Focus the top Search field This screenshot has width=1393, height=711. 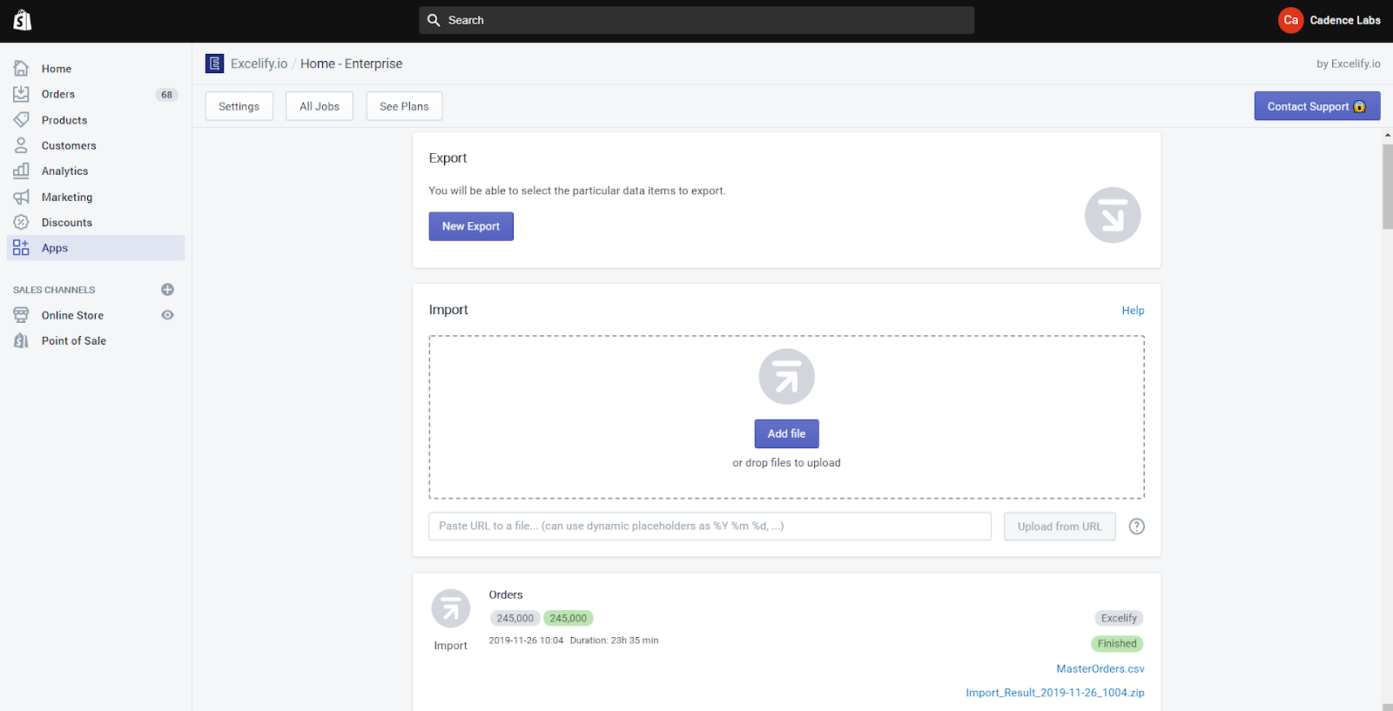(x=696, y=20)
